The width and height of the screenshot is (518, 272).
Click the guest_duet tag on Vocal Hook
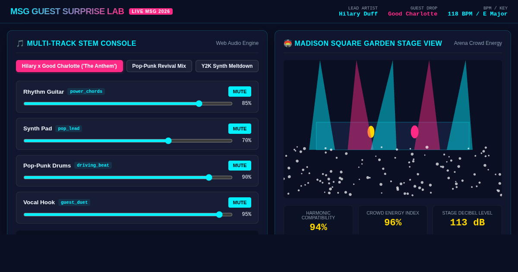point(74,202)
